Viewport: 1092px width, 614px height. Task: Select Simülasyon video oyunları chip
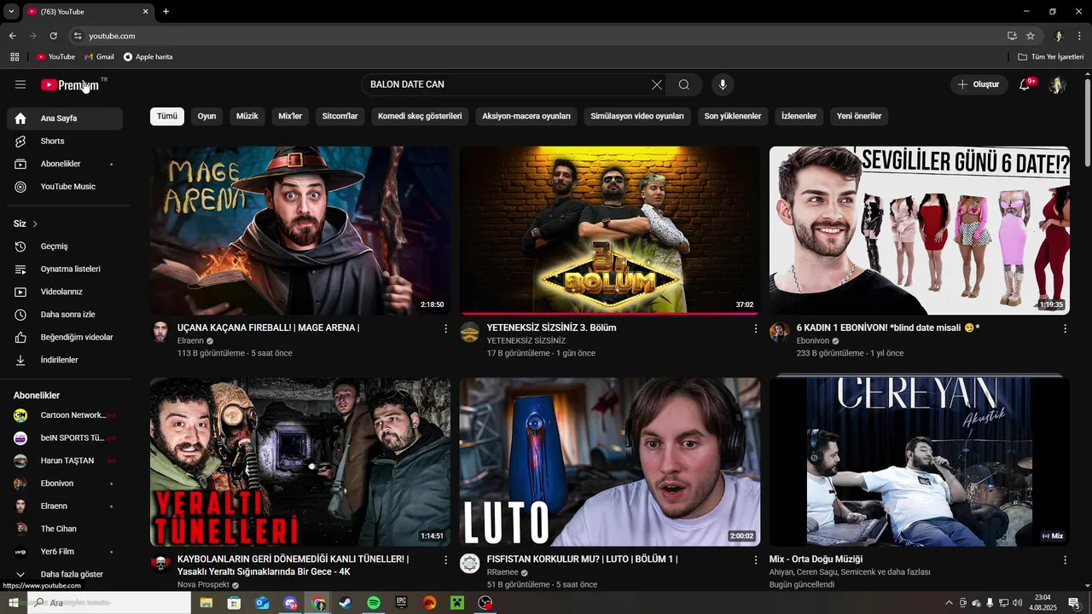click(637, 116)
